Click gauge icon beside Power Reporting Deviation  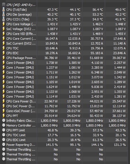pyautogui.click(x=4, y=144)
